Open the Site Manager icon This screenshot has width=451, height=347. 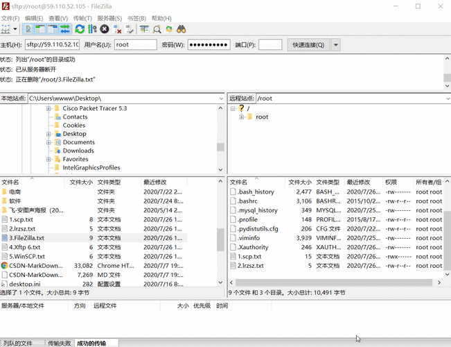point(6,29)
